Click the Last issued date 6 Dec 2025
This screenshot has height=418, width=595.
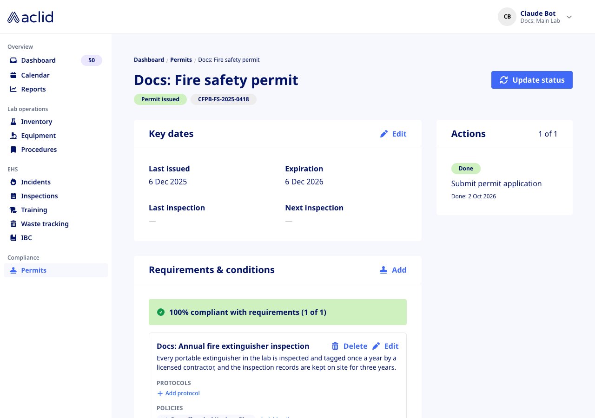(x=168, y=182)
